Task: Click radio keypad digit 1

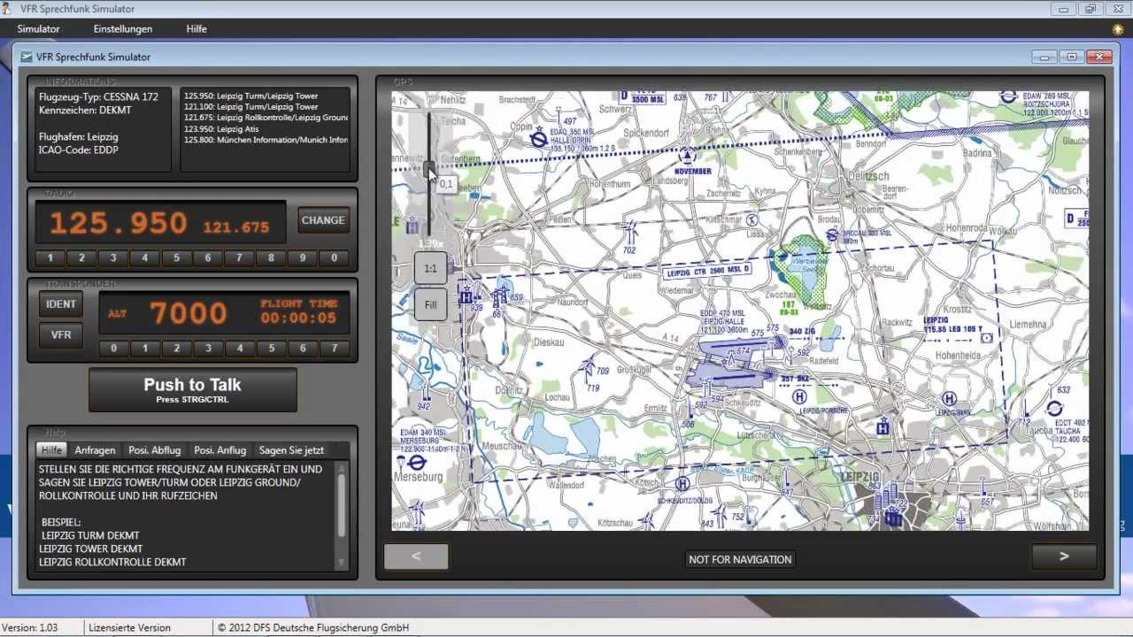Action: pyautogui.click(x=50, y=258)
